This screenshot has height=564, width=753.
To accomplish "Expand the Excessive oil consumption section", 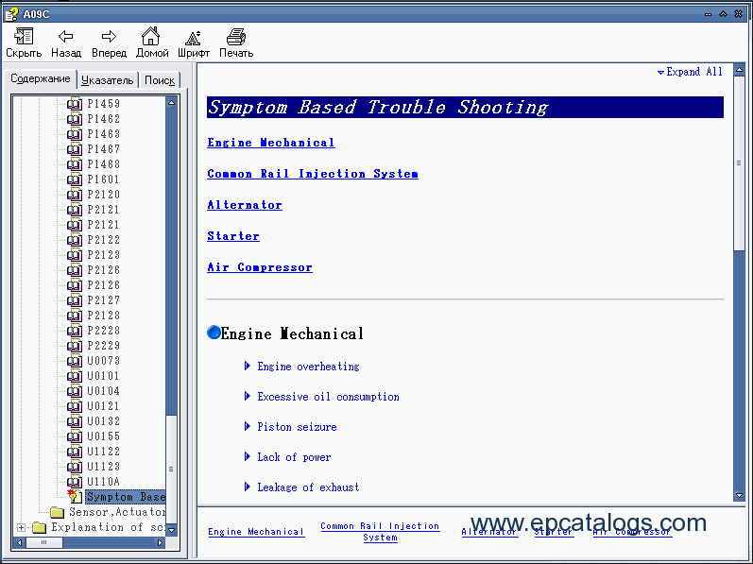I will [248, 397].
